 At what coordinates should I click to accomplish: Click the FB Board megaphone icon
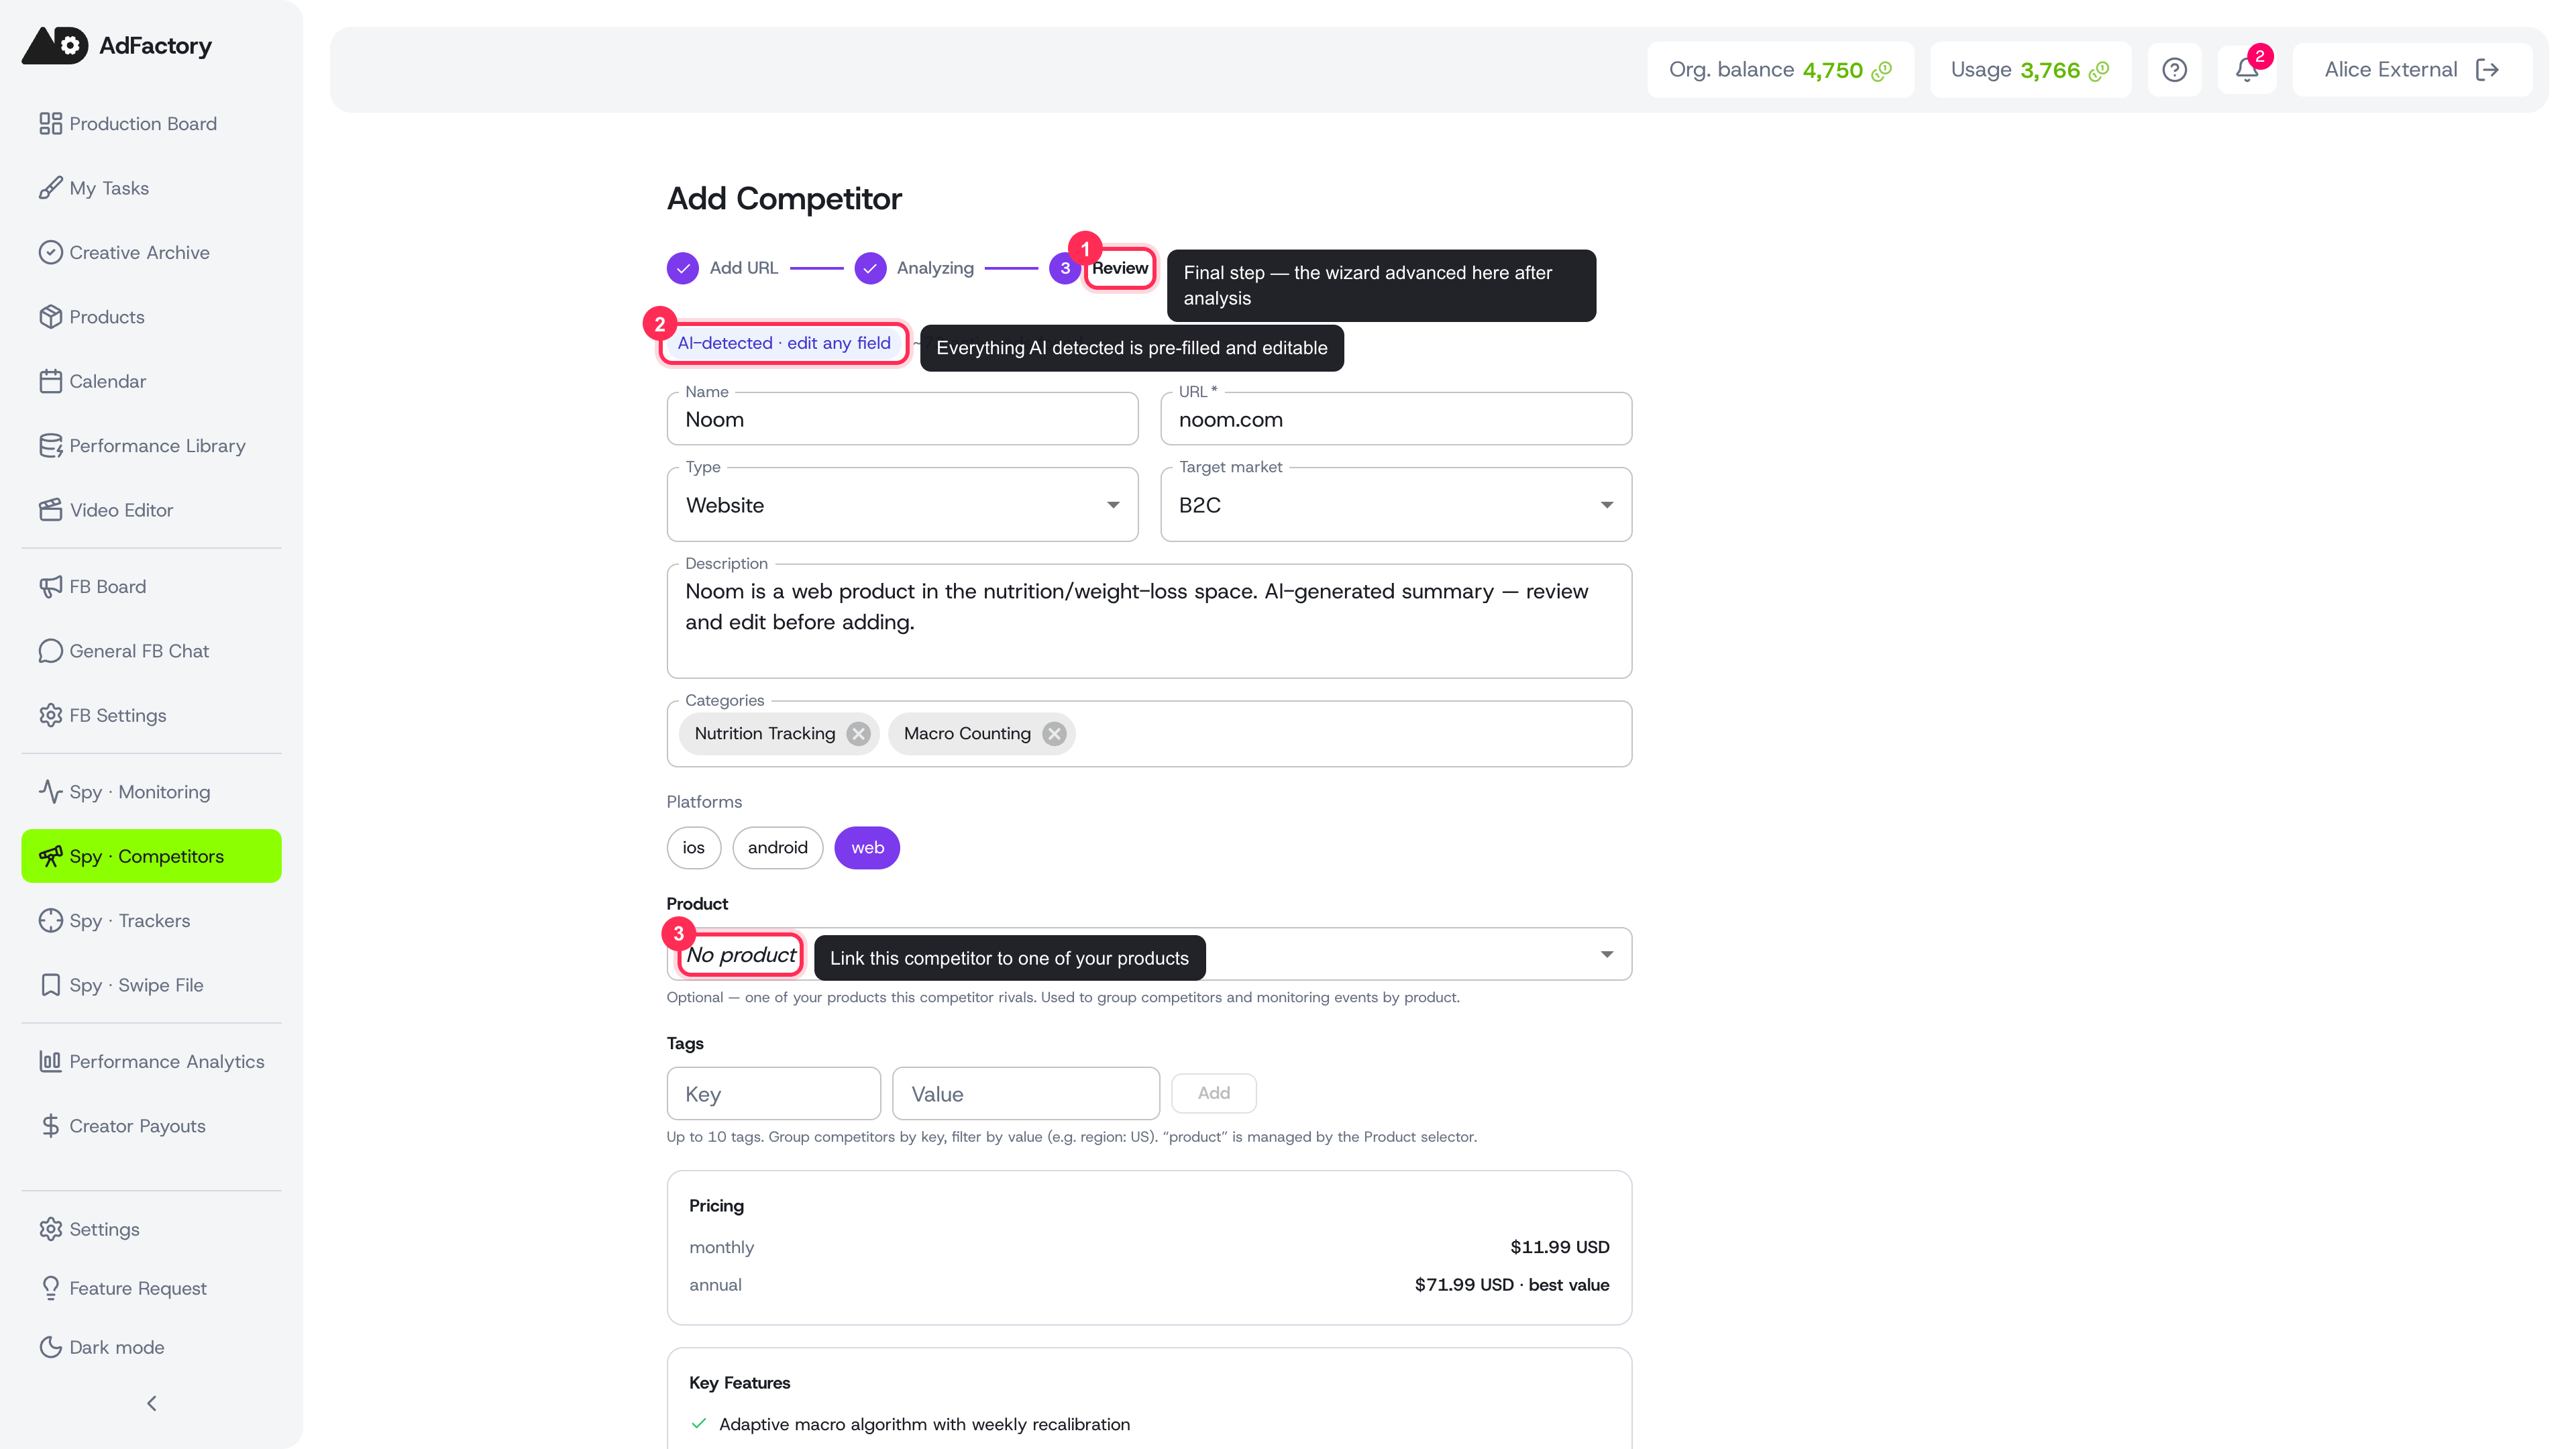pyautogui.click(x=50, y=587)
